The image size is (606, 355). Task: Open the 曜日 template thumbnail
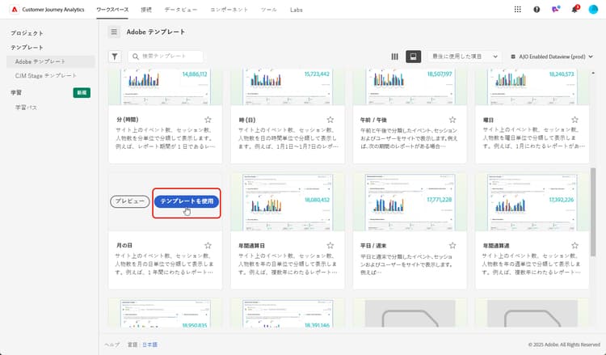(532, 87)
